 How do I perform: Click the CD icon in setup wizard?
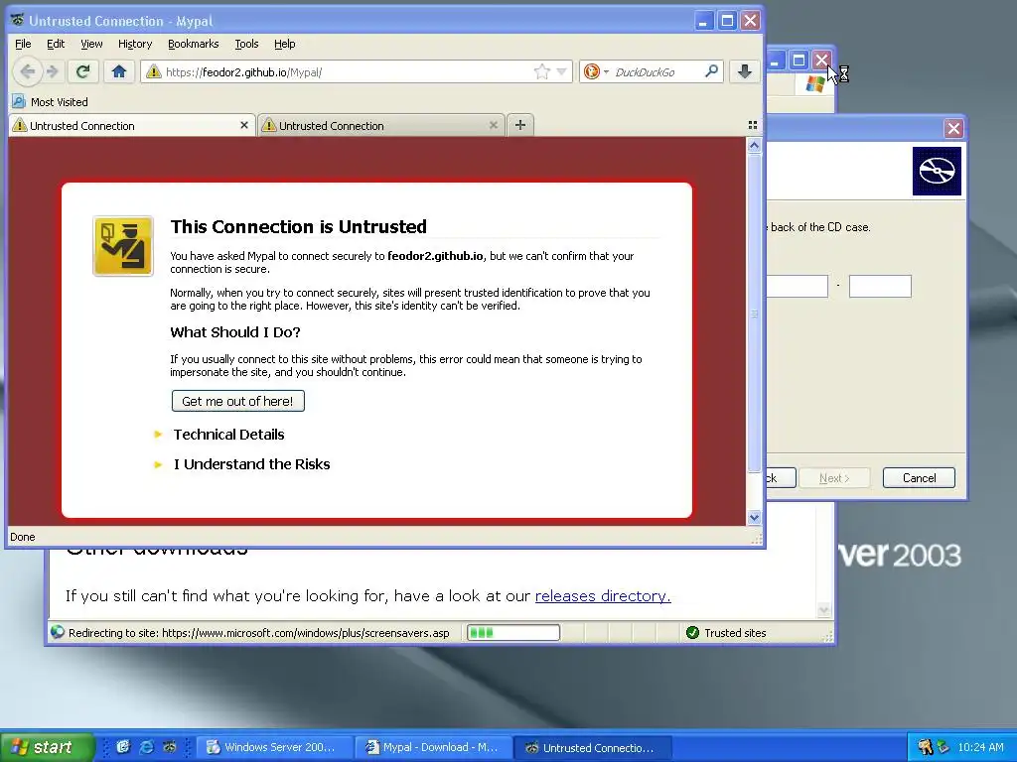(x=937, y=171)
